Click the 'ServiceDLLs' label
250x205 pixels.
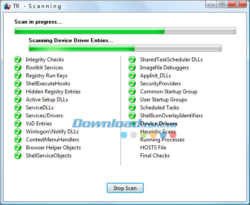click(x=40, y=108)
